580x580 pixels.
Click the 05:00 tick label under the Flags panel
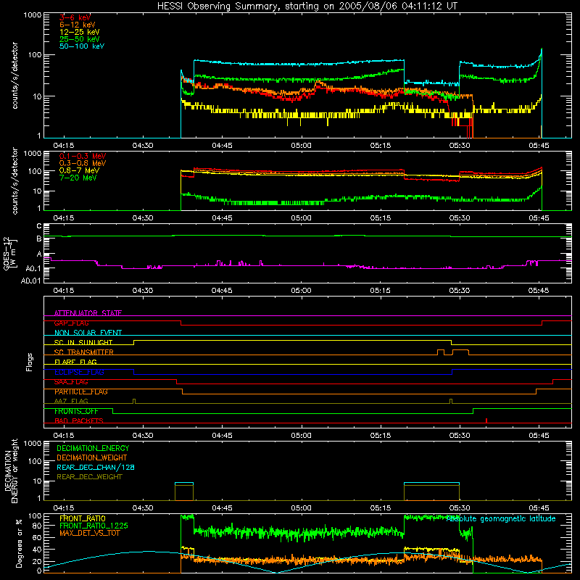tap(301, 436)
